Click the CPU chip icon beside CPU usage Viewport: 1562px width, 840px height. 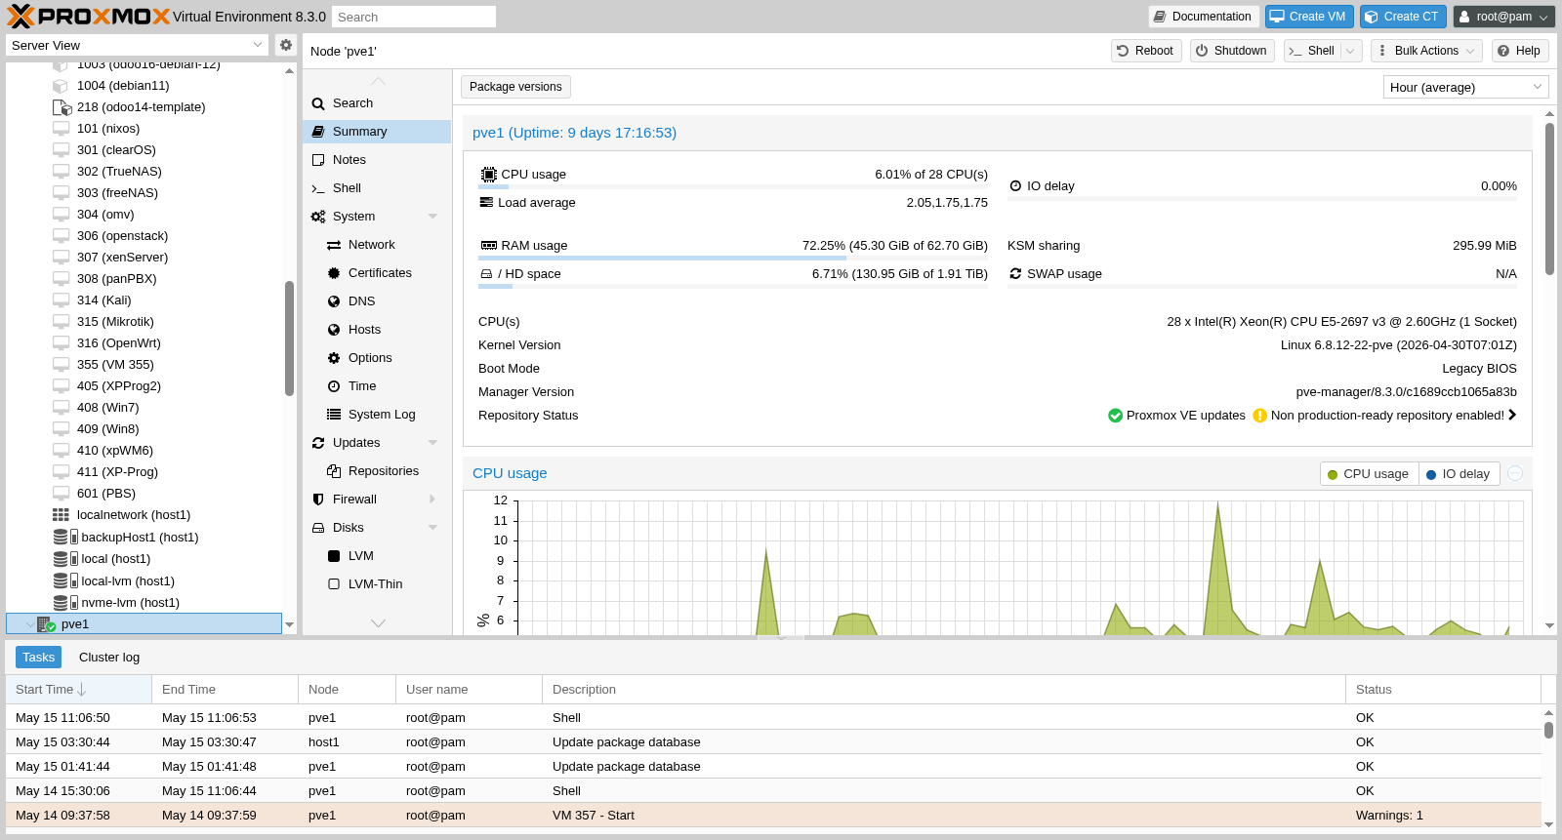(x=488, y=175)
